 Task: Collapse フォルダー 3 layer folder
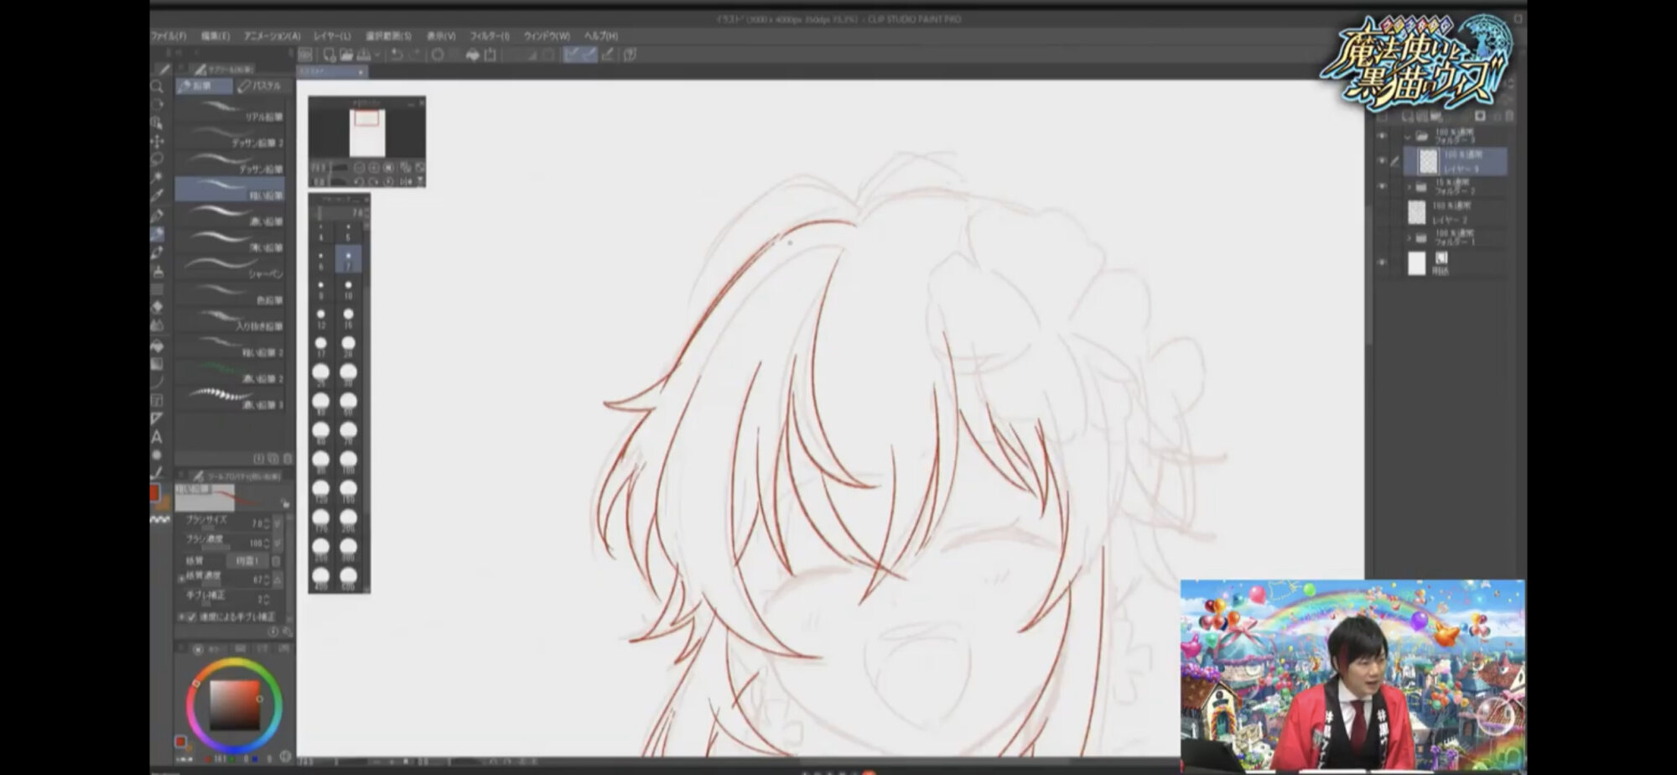(x=1408, y=137)
